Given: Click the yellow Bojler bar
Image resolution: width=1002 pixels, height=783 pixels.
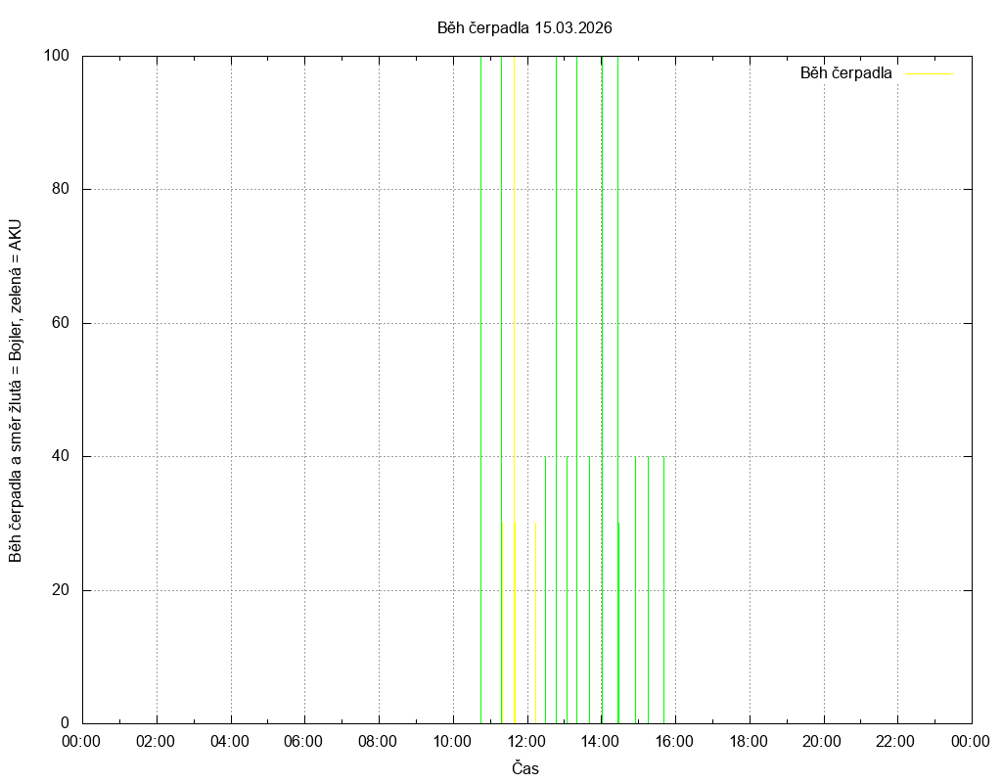Looking at the screenshot, I should 515,626.
